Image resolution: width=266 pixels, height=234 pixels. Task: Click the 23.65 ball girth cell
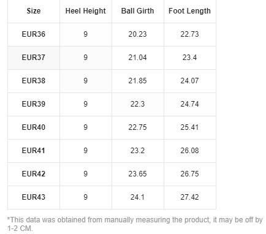click(138, 174)
